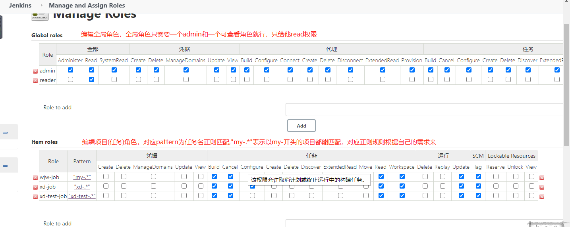Enable Lockable Resources Reserve for wjw-job
The height and width of the screenshot is (227, 570).
(496, 176)
